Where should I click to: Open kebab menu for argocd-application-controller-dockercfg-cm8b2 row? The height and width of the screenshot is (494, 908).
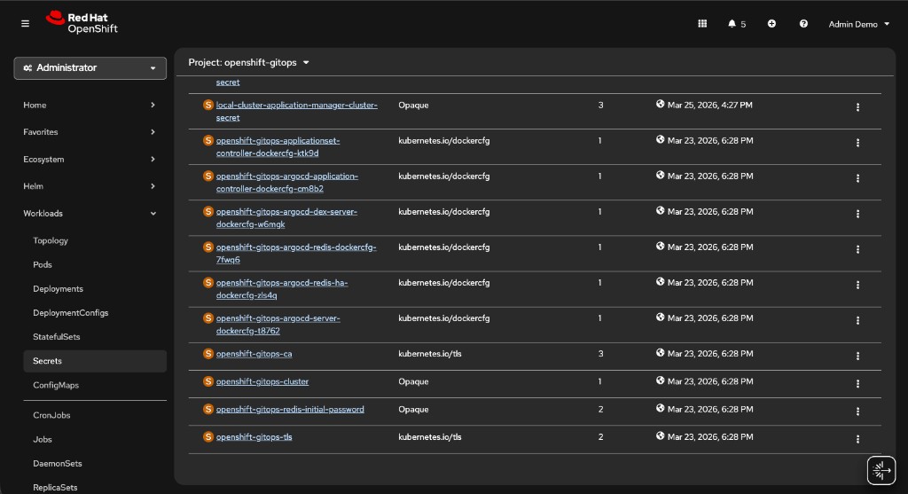(x=857, y=178)
